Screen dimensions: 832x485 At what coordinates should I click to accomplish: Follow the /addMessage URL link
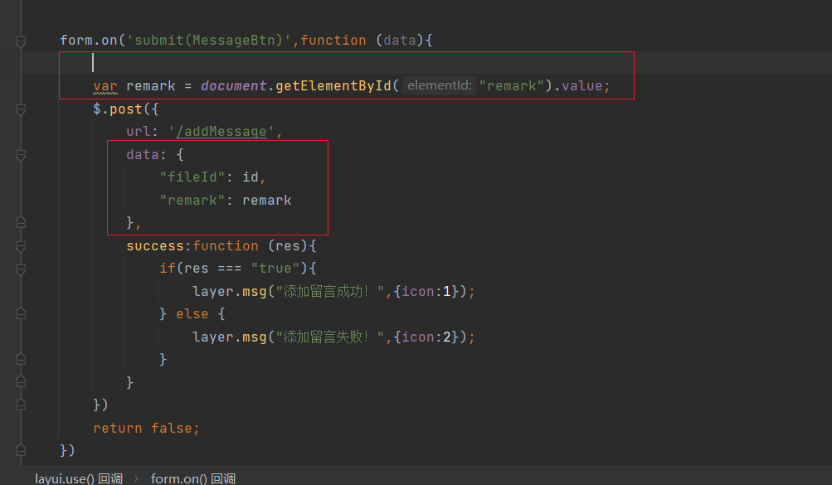pyautogui.click(x=221, y=132)
